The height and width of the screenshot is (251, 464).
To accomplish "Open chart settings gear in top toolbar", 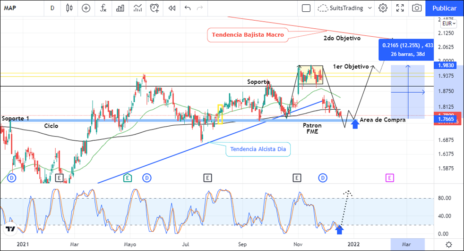I will [x=383, y=8].
